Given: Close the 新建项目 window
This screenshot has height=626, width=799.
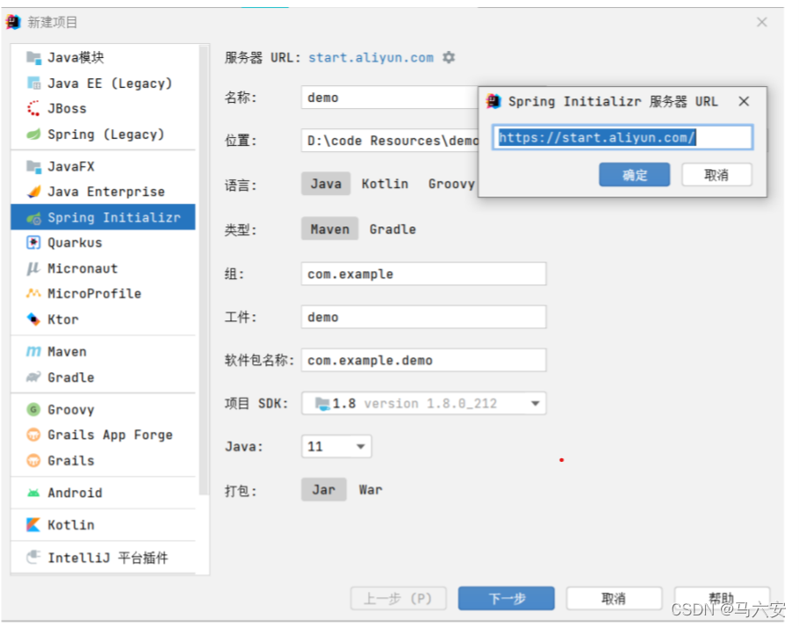Looking at the screenshot, I should point(762,22).
